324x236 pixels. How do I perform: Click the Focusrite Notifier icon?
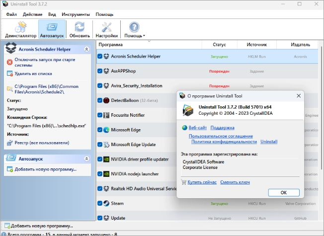[x=106, y=115]
